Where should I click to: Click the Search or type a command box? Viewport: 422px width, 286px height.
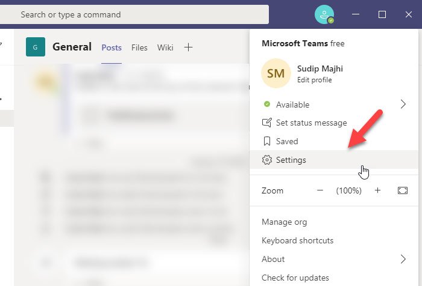click(x=133, y=14)
